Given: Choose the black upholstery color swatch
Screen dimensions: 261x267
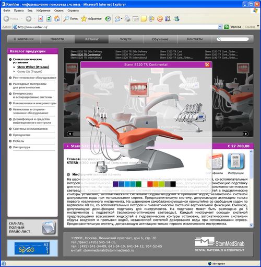Looking at the screenshot, I should pos(173,184).
